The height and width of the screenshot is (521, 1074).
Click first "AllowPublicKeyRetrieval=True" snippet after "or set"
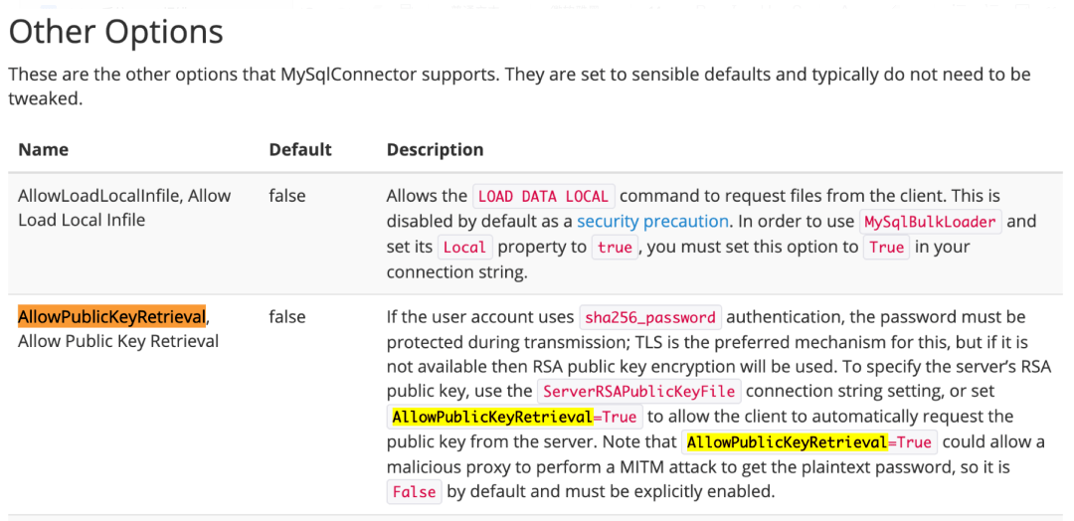pos(514,417)
